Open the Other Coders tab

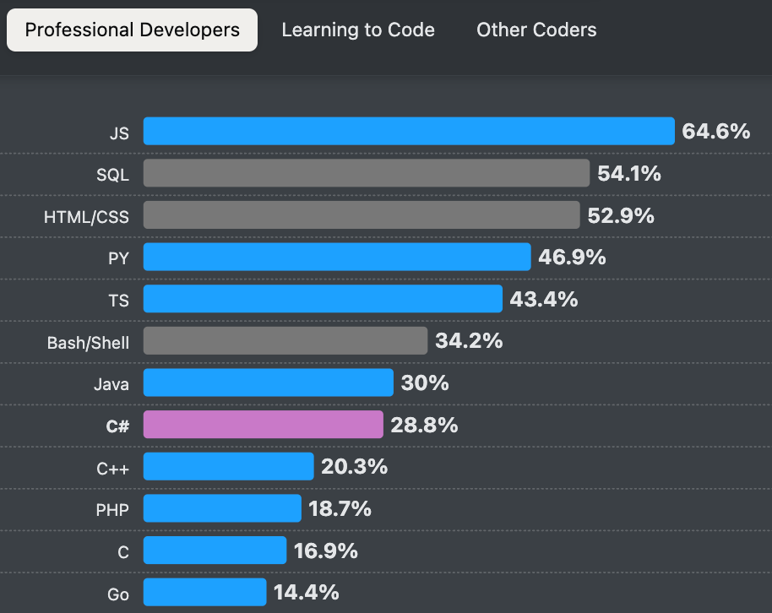tap(536, 30)
